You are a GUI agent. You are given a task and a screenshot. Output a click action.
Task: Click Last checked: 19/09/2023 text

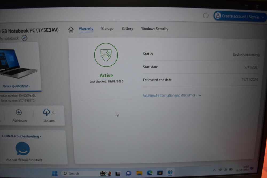pos(107,81)
